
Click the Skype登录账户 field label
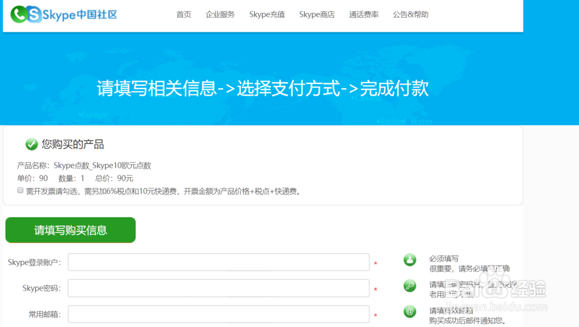[34, 262]
